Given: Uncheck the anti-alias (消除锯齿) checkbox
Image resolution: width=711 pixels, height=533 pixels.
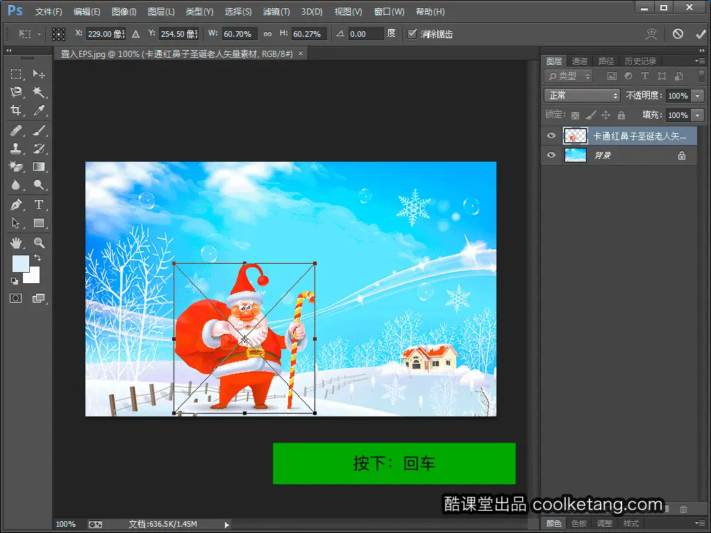Looking at the screenshot, I should coord(412,34).
